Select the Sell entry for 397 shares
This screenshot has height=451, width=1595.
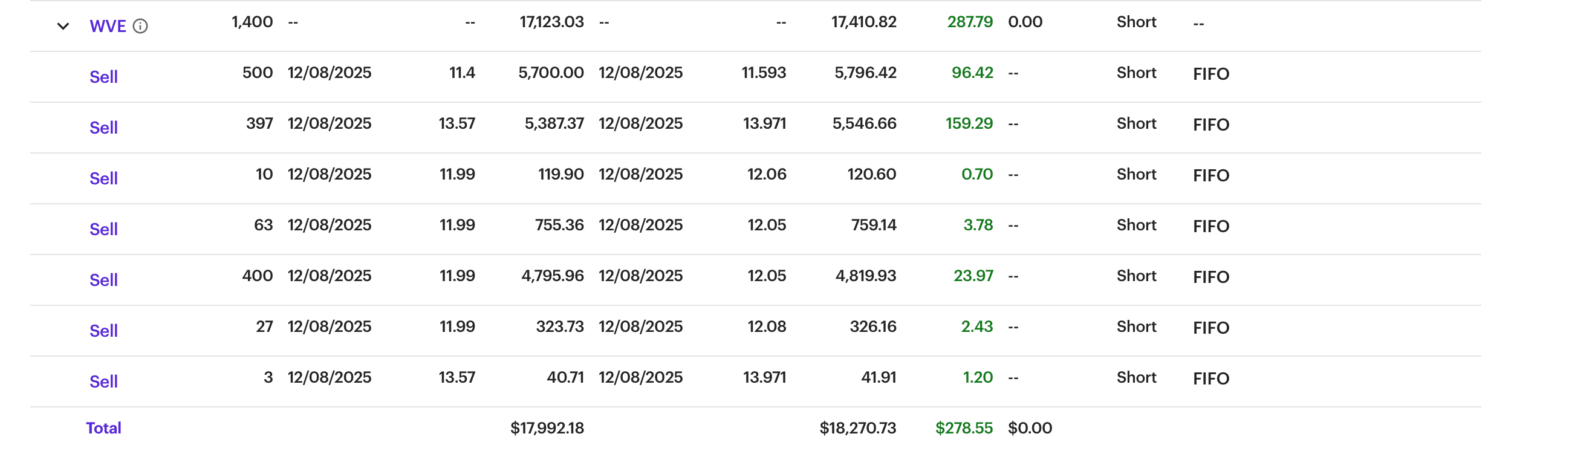[x=103, y=128]
